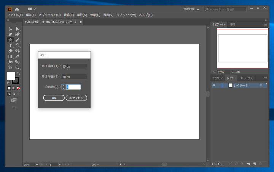The width and height of the screenshot is (274, 172).
Task: Click the Ai application logo
Action: [10, 9]
